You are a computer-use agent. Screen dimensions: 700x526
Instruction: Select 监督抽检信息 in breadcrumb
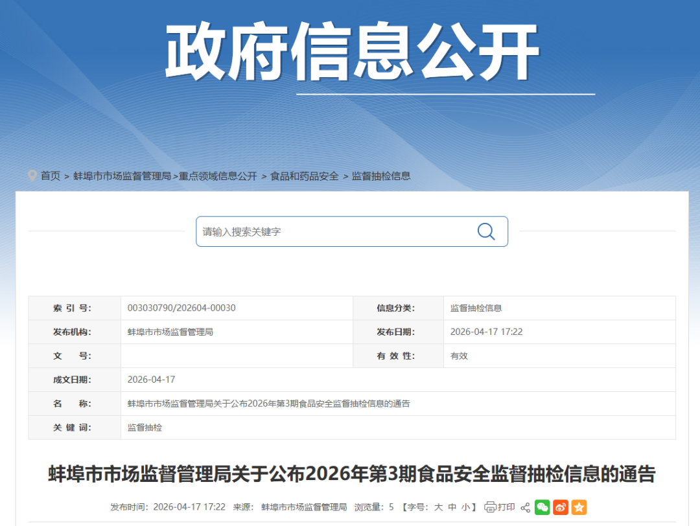(381, 176)
